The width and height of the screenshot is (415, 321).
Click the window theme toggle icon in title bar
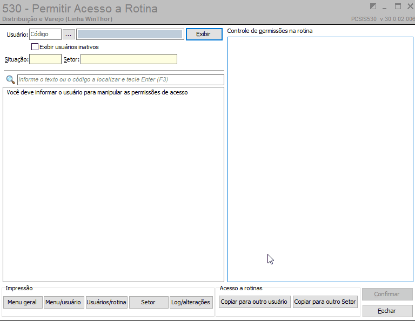pos(373,6)
